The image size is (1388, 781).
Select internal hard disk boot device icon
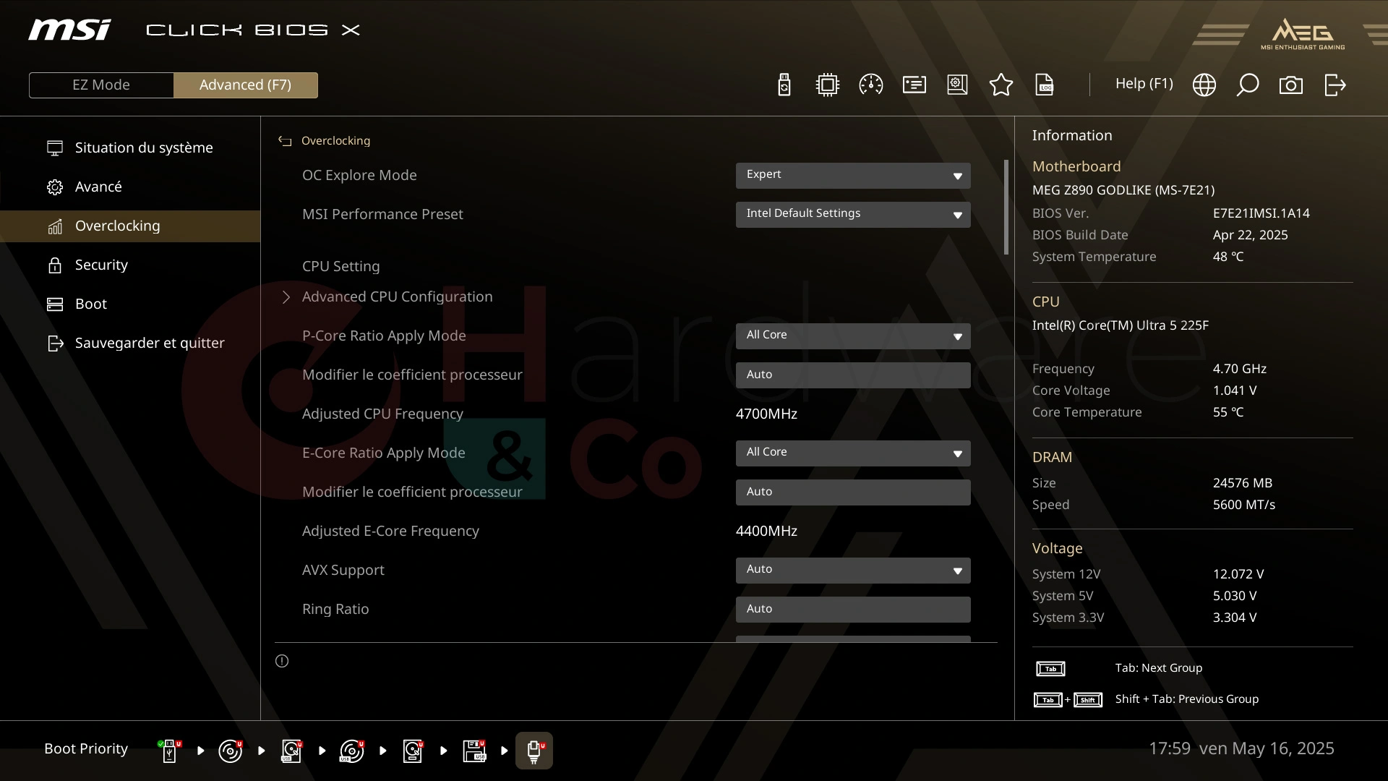[x=412, y=751]
